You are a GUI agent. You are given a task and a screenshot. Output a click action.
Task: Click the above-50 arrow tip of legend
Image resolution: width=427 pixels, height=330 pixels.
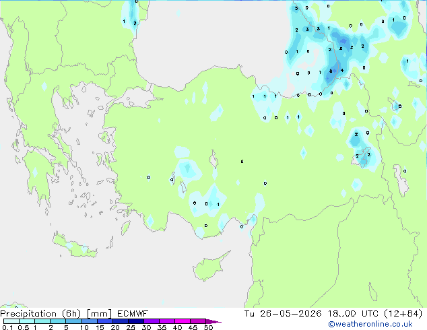click(213, 322)
